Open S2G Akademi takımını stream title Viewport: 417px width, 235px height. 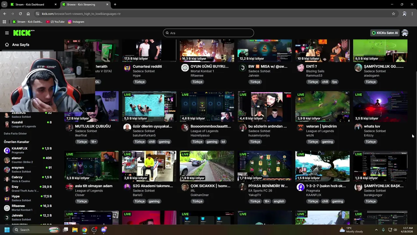tap(153, 186)
